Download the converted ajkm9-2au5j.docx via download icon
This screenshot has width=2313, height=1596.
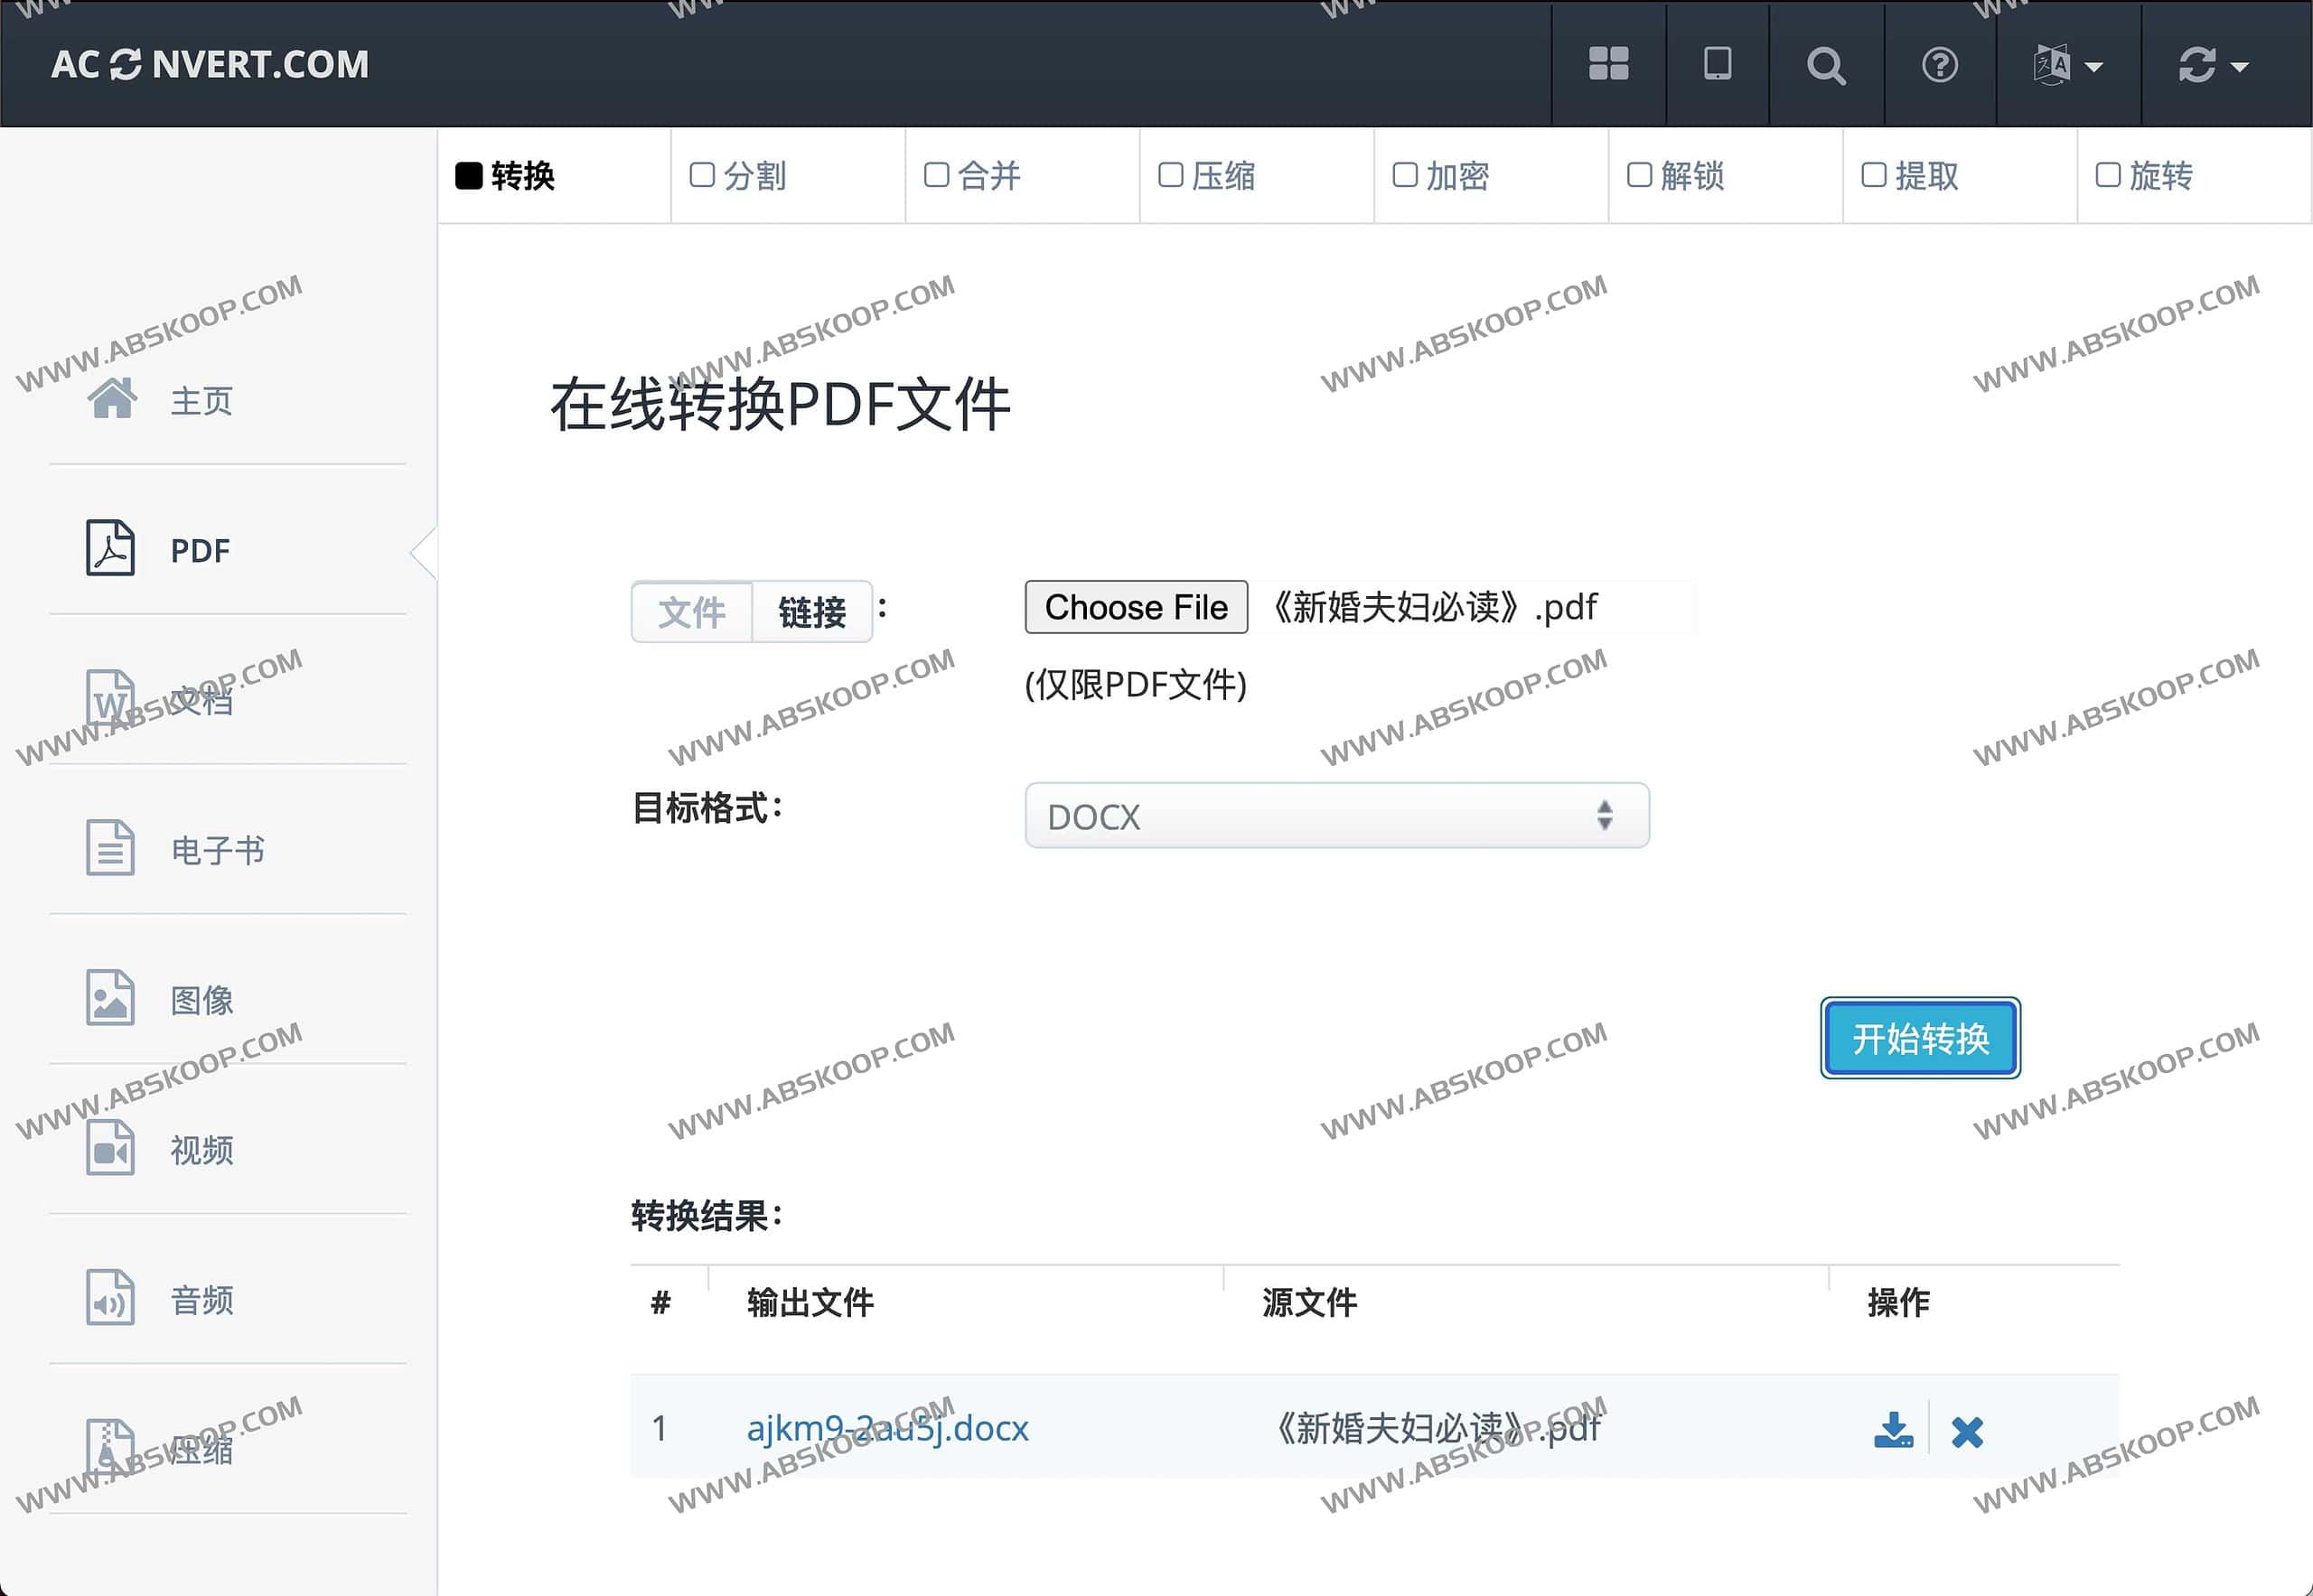pos(1893,1430)
